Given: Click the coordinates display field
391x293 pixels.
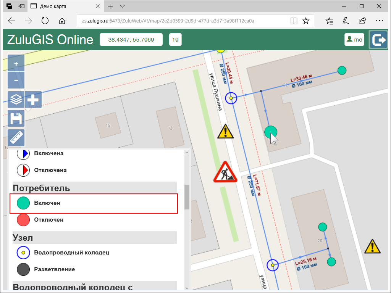Looking at the screenshot, I should coord(131,40).
